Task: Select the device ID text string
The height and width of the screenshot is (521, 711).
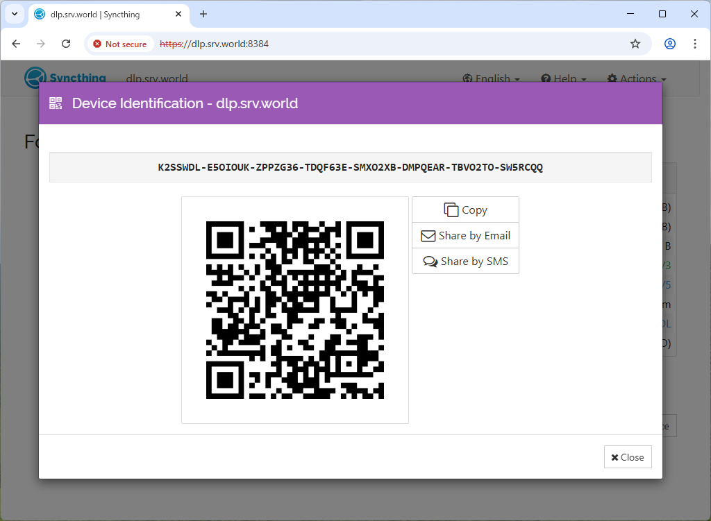Action: click(x=350, y=167)
